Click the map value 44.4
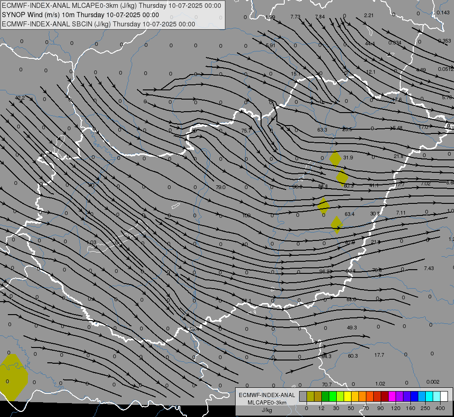The height and width of the screenshot is (417, 454). point(370,44)
